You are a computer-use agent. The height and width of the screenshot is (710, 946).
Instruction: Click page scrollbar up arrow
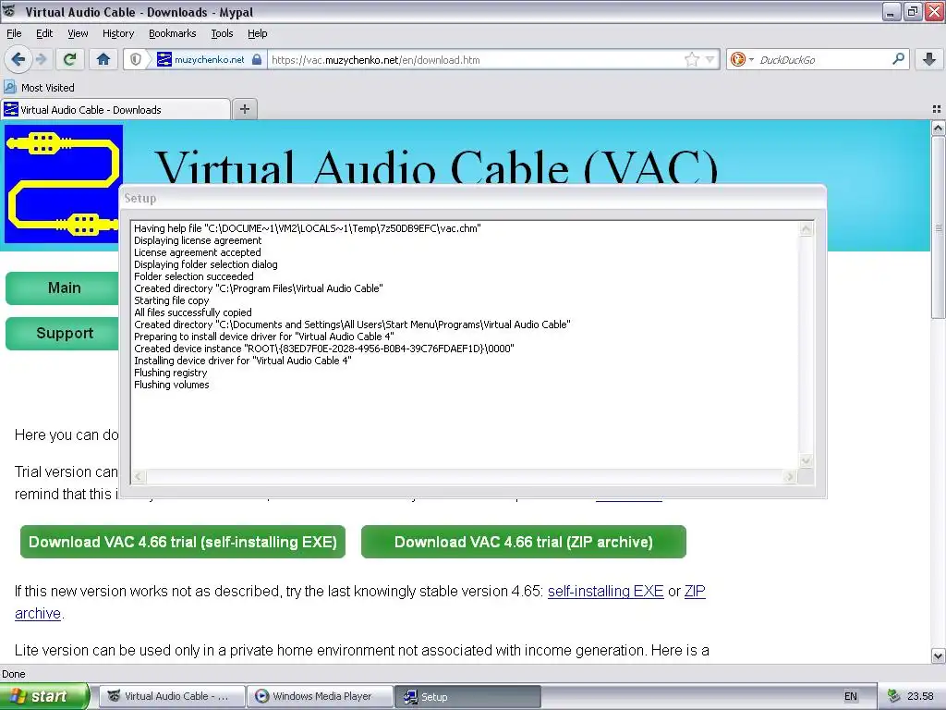pos(938,128)
